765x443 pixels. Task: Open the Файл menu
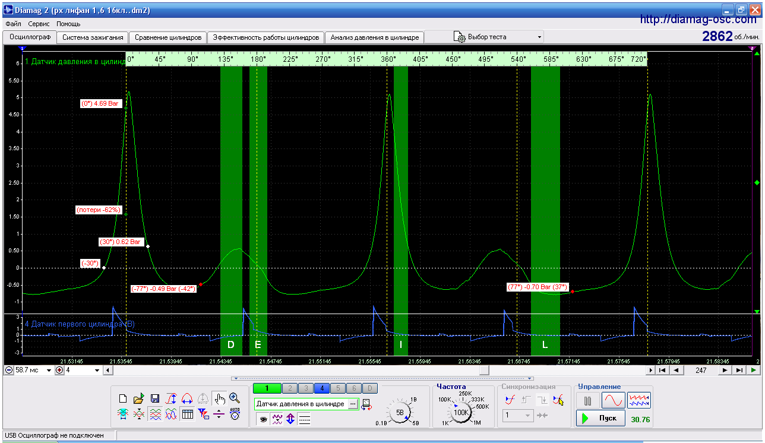[x=13, y=24]
